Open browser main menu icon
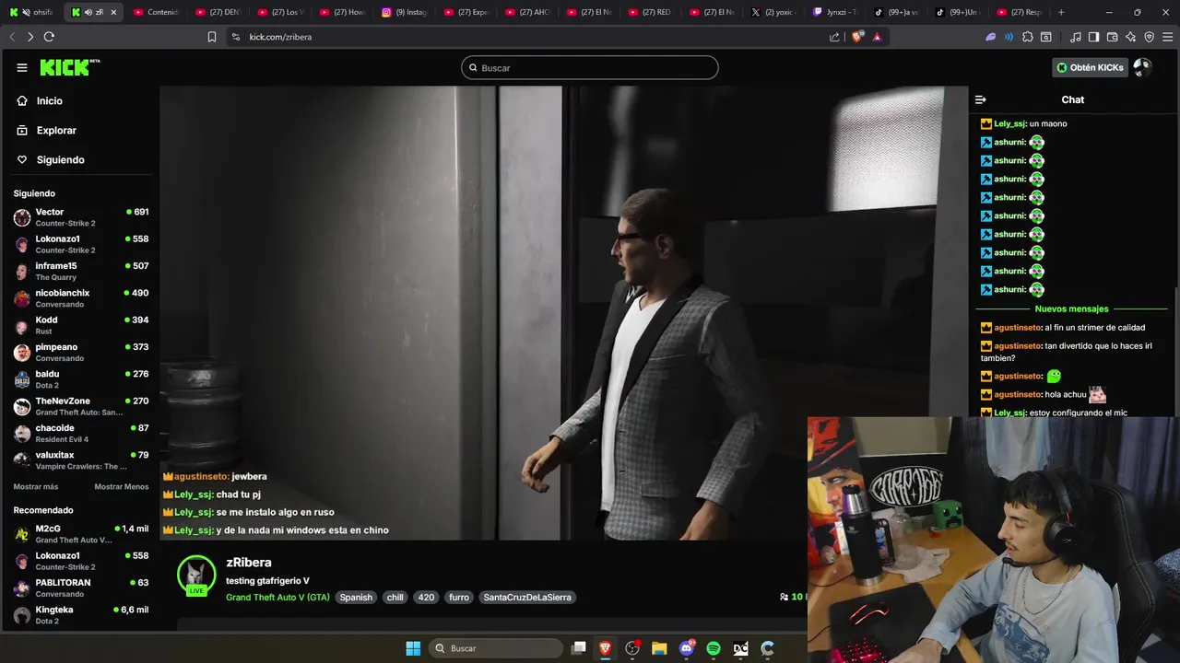 click(x=1167, y=37)
